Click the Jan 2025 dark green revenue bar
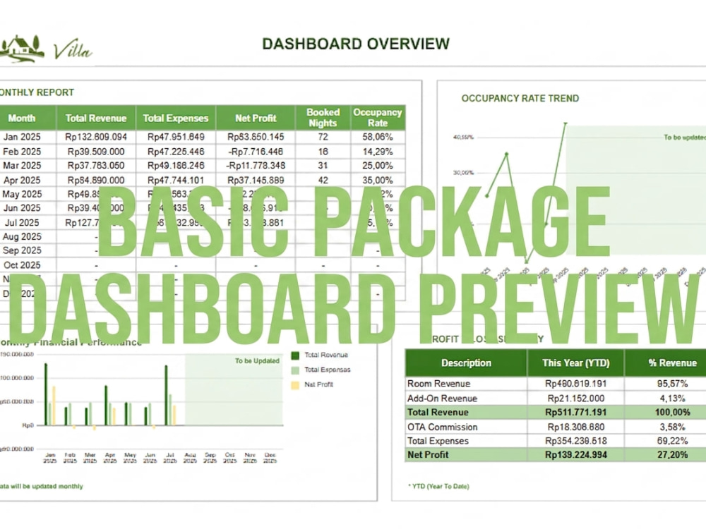706x529 pixels. click(45, 394)
